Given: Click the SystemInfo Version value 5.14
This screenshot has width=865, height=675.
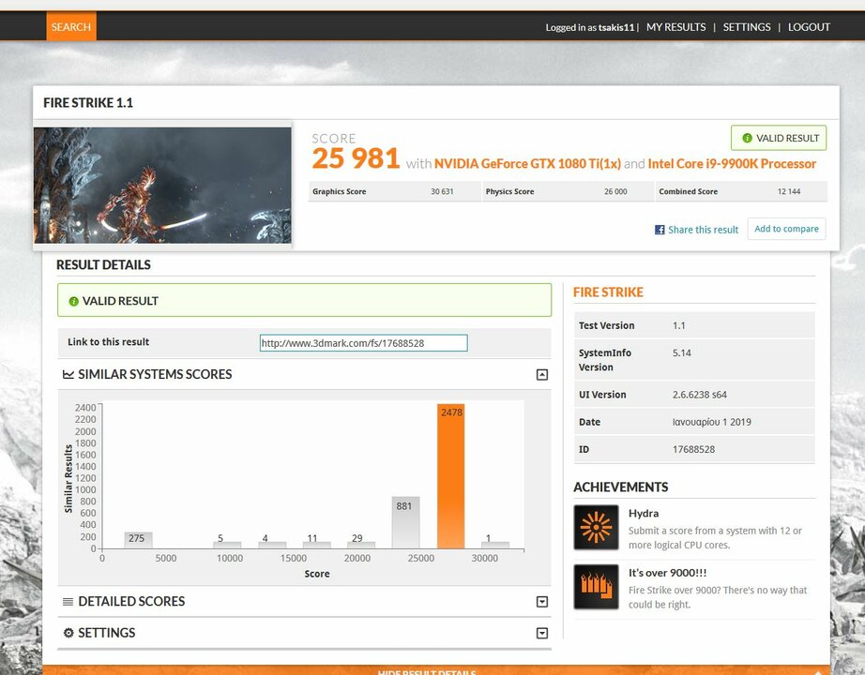Looking at the screenshot, I should tap(682, 352).
